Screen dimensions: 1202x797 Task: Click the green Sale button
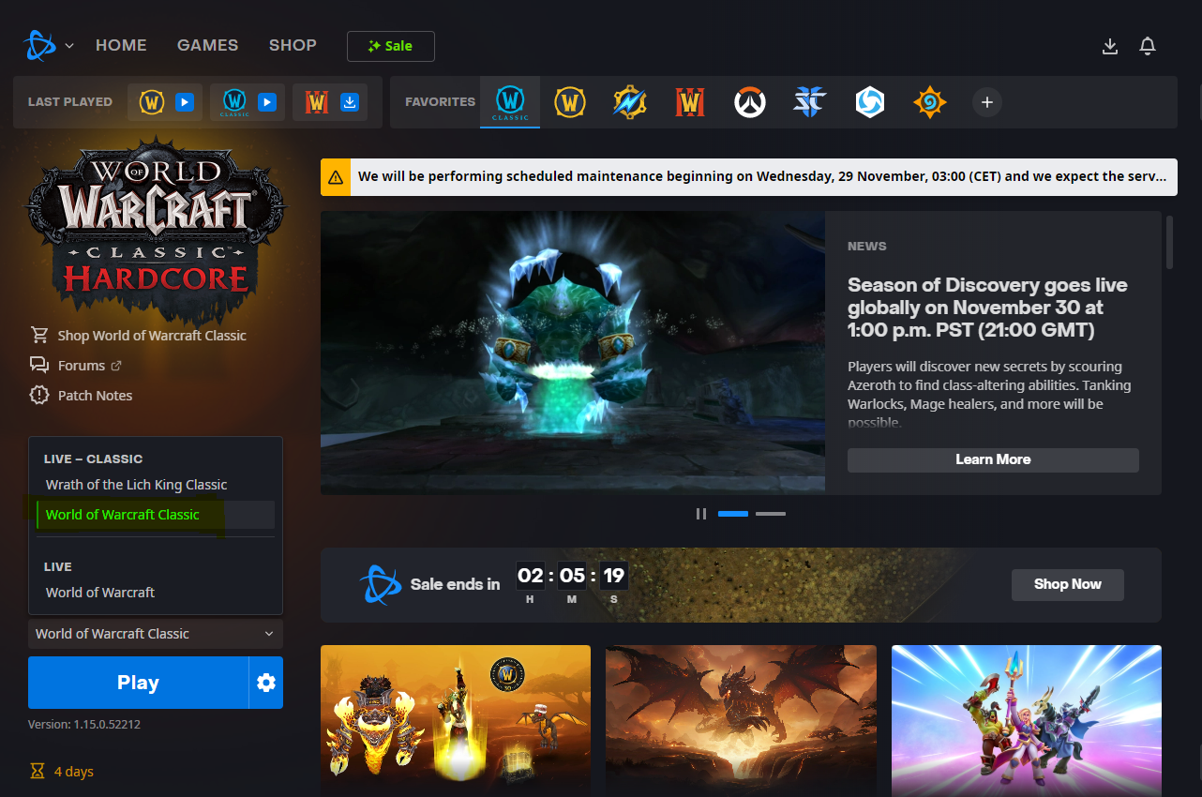click(x=390, y=46)
